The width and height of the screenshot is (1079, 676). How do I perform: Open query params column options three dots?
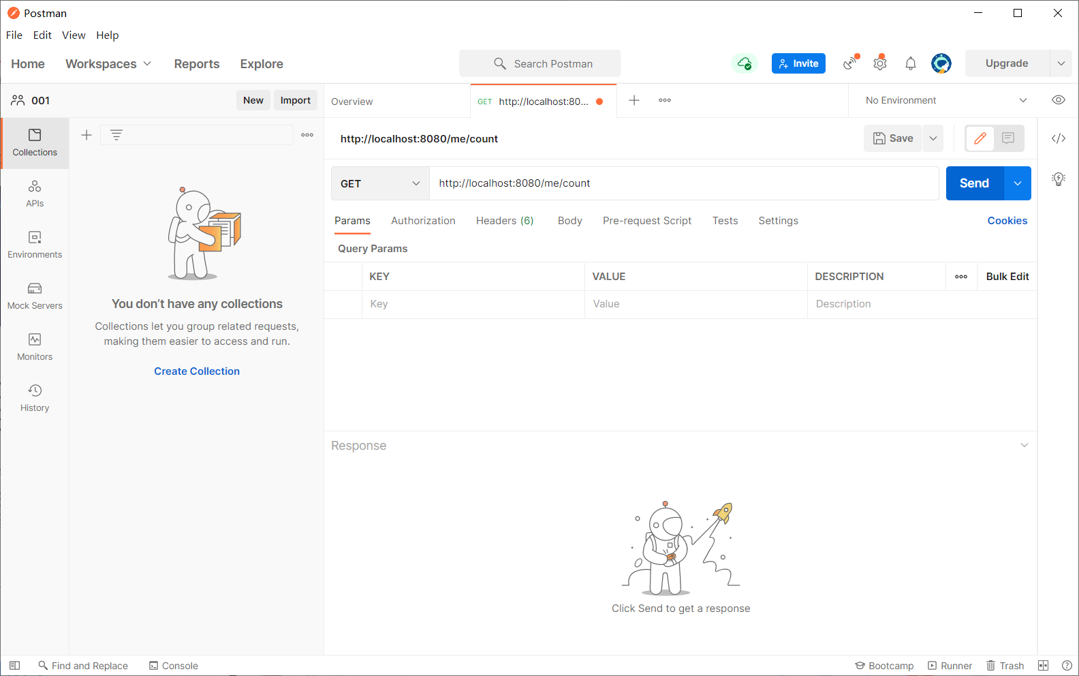coord(961,277)
